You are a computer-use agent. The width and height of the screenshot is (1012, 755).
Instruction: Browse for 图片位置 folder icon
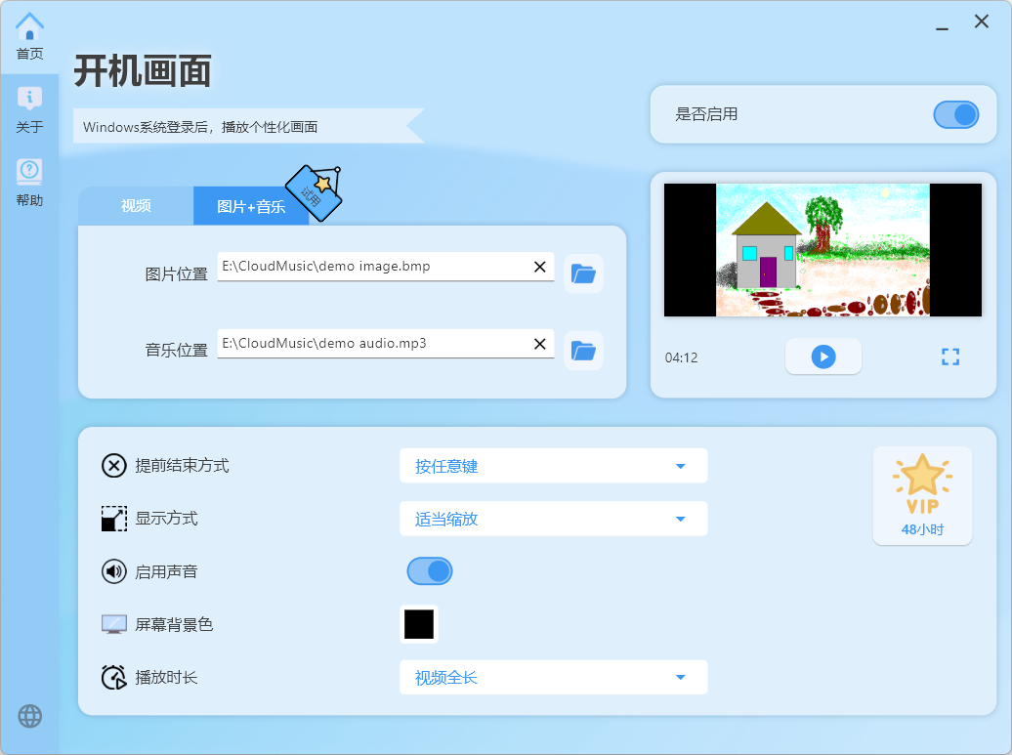coord(583,273)
